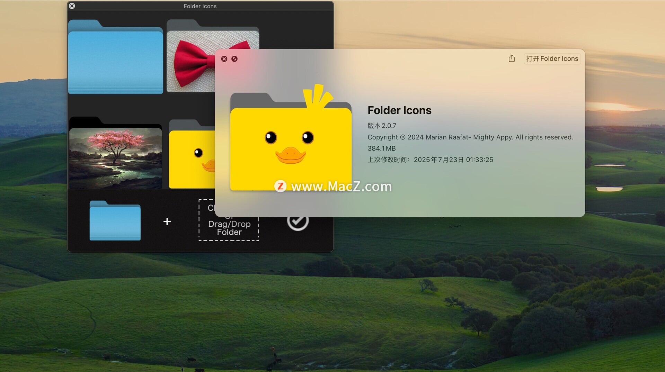Select the plain blue folder icon thumbnail
The width and height of the screenshot is (665, 372).
pyautogui.click(x=115, y=57)
